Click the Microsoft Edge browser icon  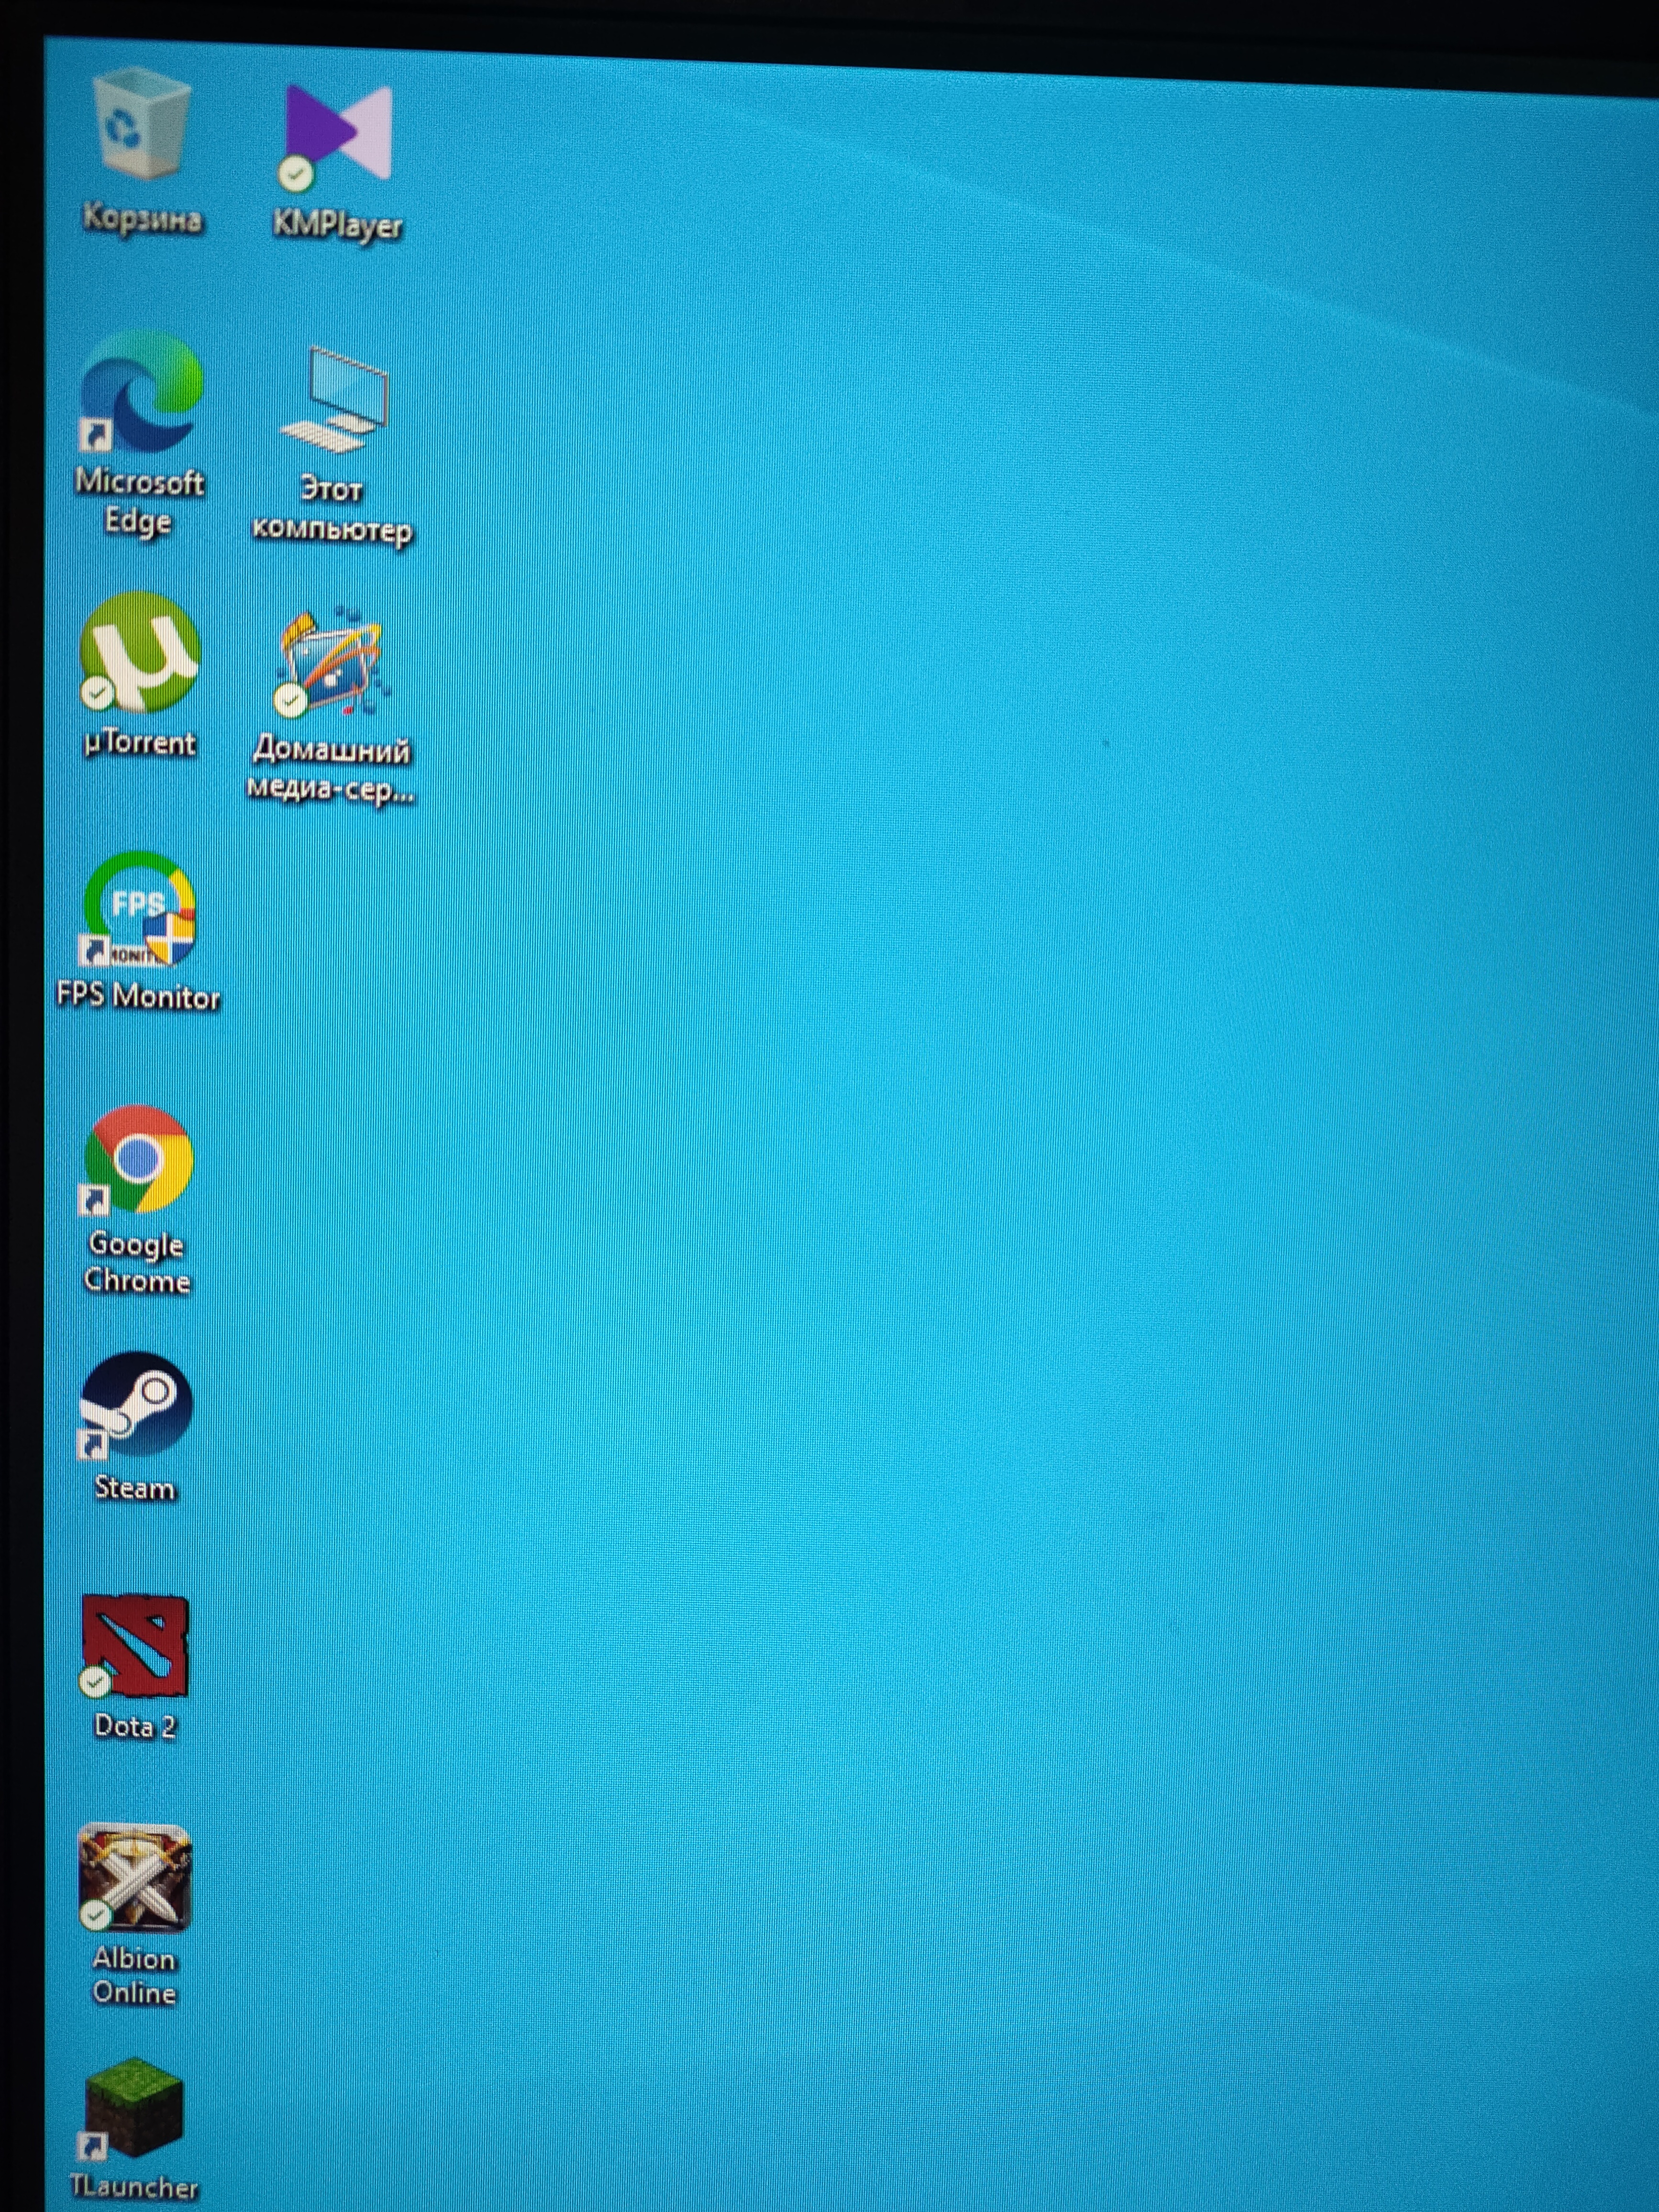(x=141, y=392)
